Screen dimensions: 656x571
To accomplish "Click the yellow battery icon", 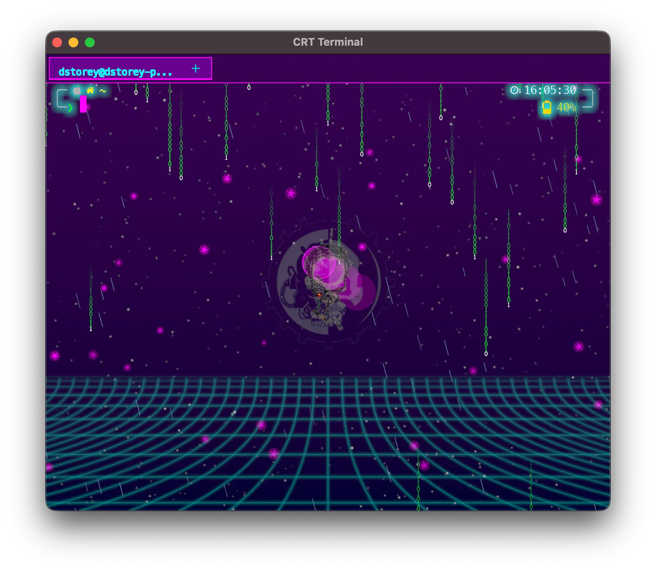I will (547, 107).
